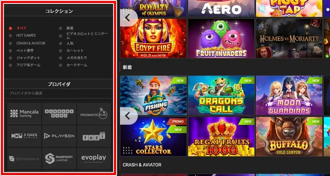
Task: Click the プロバイダ panel header
Action: point(59,84)
